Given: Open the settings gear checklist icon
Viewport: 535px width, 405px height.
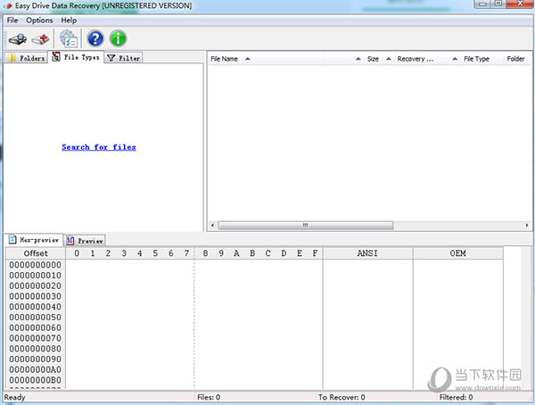Looking at the screenshot, I should [x=69, y=38].
